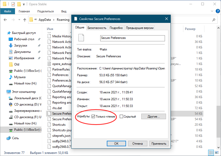Open the quick access toolbar customize dropdown
This screenshot has height=156, width=221.
click(24, 4)
